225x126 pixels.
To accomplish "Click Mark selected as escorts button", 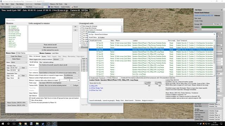I will coord(50,48).
